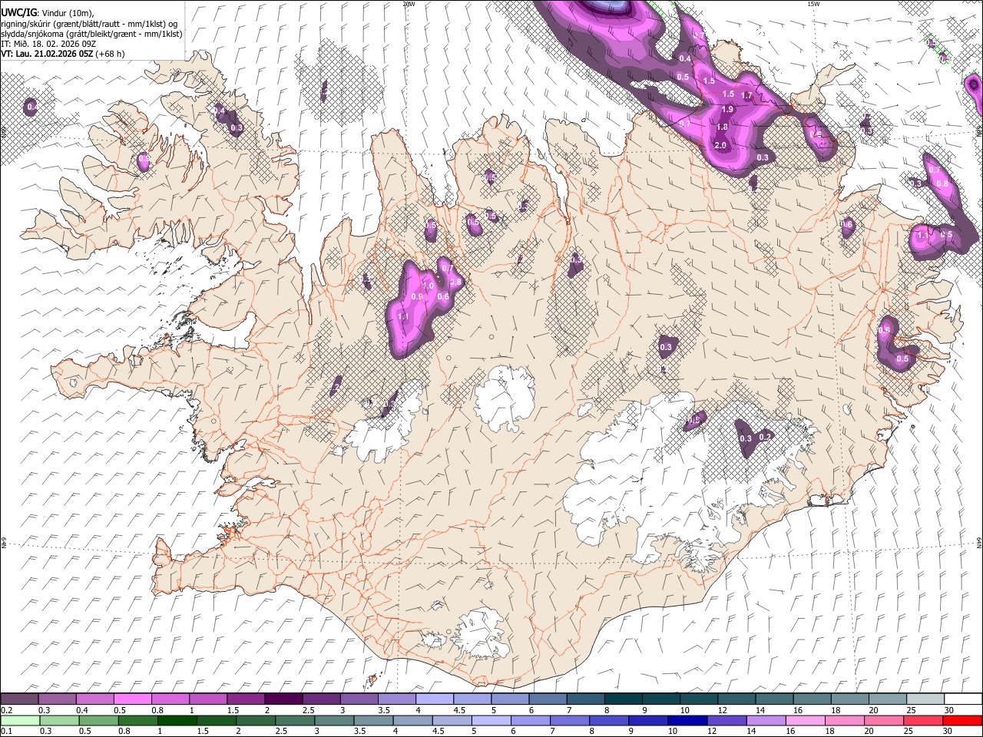Click the 0.1 label of the rain scale
Viewport: 983px width, 737px height.
coord(5,731)
